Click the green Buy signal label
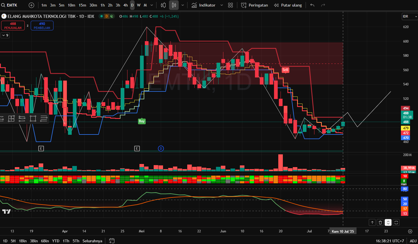 (x=142, y=121)
